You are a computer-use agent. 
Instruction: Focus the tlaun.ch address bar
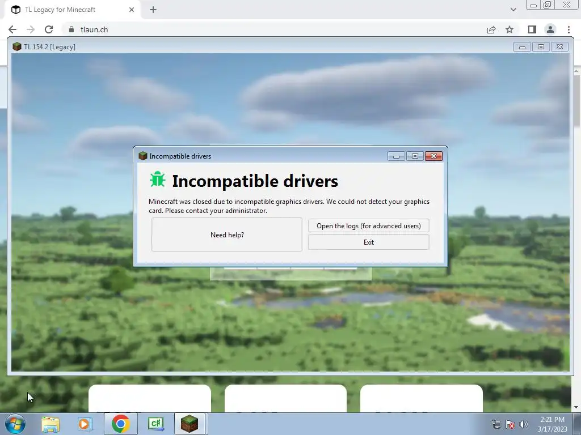pyautogui.click(x=274, y=29)
